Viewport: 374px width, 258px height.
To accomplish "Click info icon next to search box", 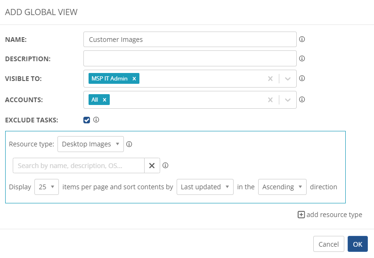I will click(x=165, y=165).
